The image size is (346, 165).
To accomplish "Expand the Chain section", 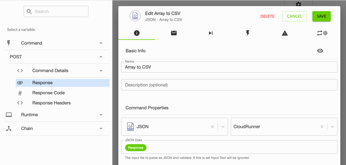I will tap(101, 129).
